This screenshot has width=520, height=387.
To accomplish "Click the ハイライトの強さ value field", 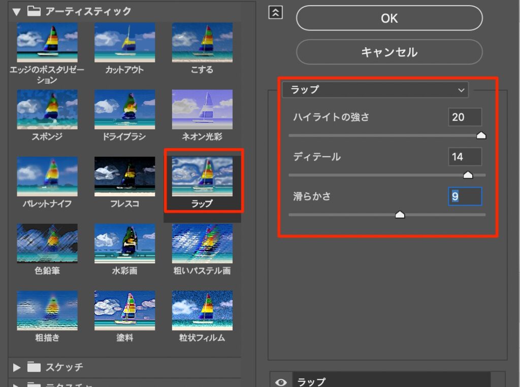I will (x=465, y=117).
